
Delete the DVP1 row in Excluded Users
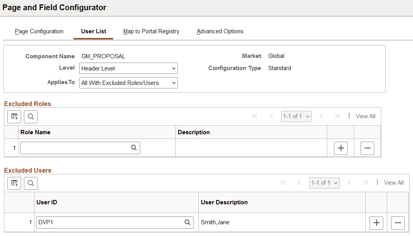click(x=398, y=222)
